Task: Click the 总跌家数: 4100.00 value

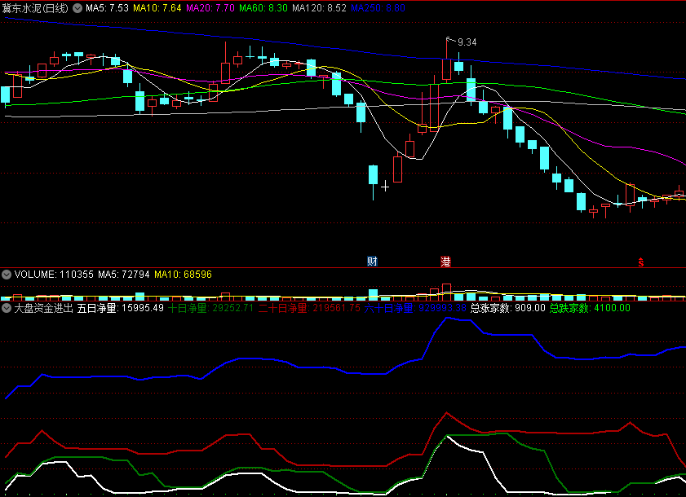Action: [590, 308]
